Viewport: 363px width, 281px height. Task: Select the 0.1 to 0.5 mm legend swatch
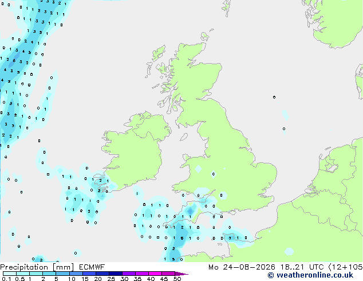[10, 274]
